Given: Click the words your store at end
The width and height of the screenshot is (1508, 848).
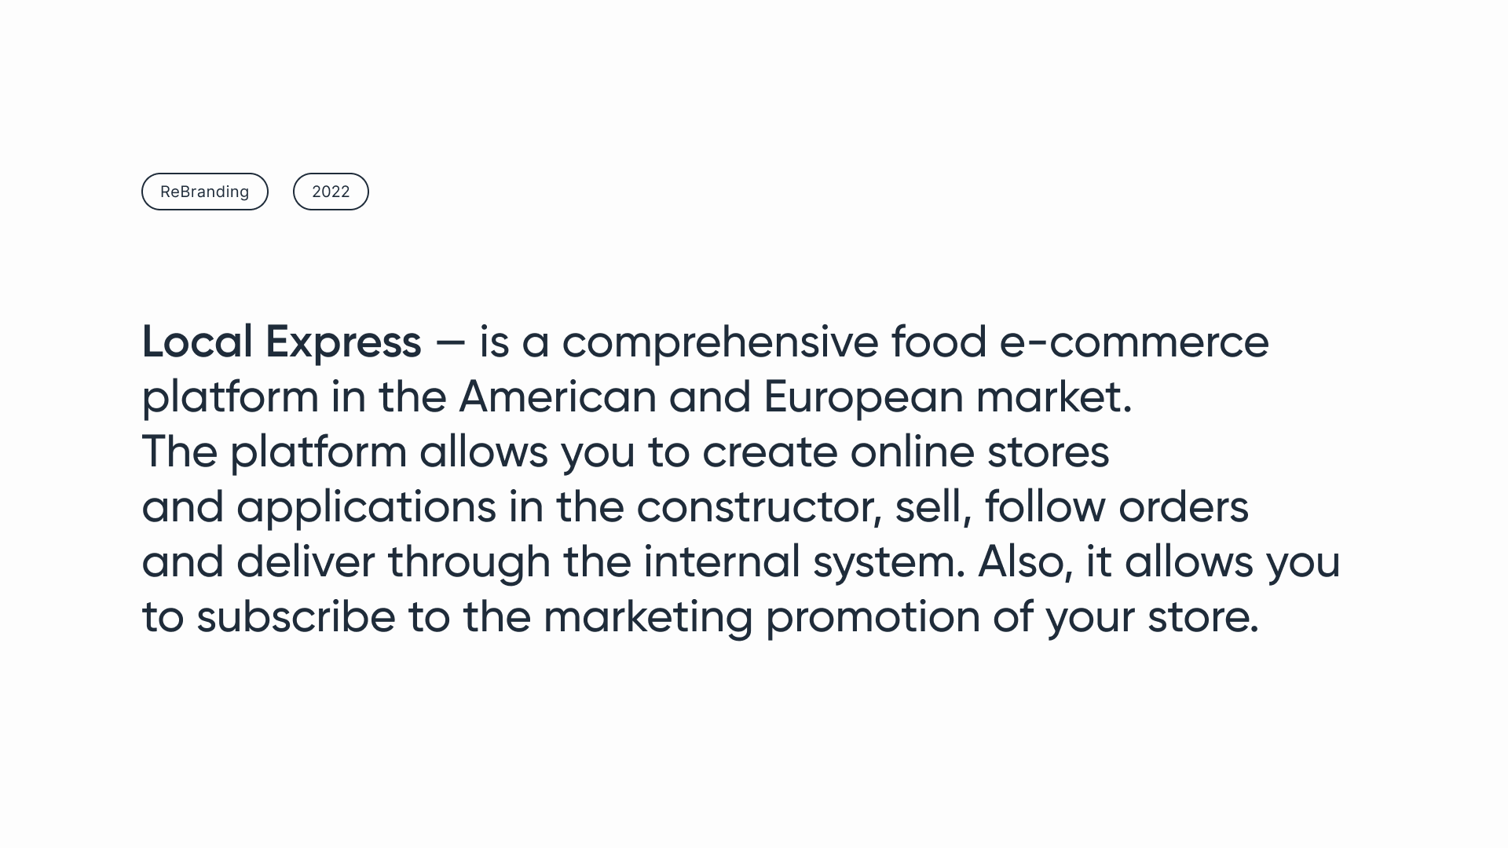Looking at the screenshot, I should tap(1152, 618).
